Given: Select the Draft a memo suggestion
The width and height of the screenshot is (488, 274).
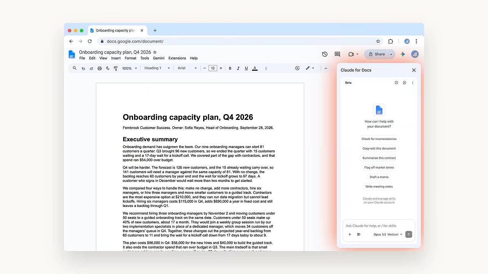Looking at the screenshot, I should (x=379, y=177).
